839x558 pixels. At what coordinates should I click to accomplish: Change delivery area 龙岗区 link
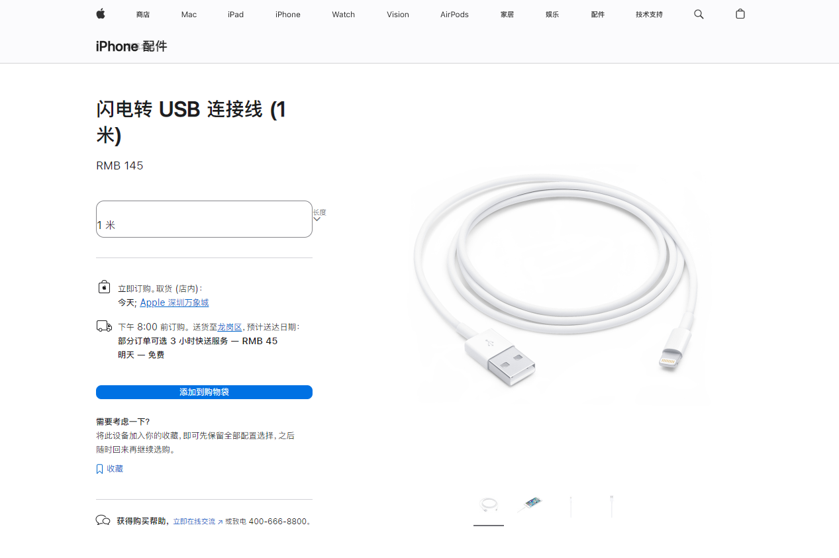point(230,327)
